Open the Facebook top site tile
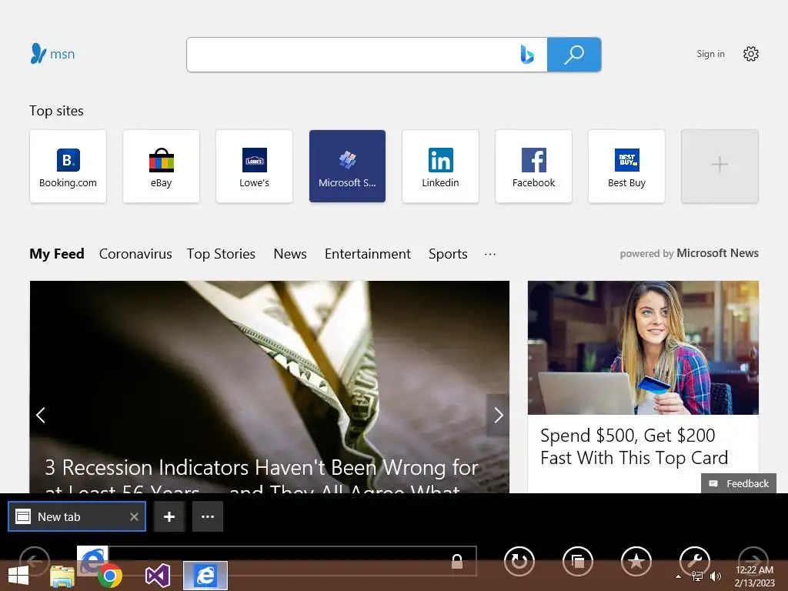The height and width of the screenshot is (591, 788). [534, 166]
